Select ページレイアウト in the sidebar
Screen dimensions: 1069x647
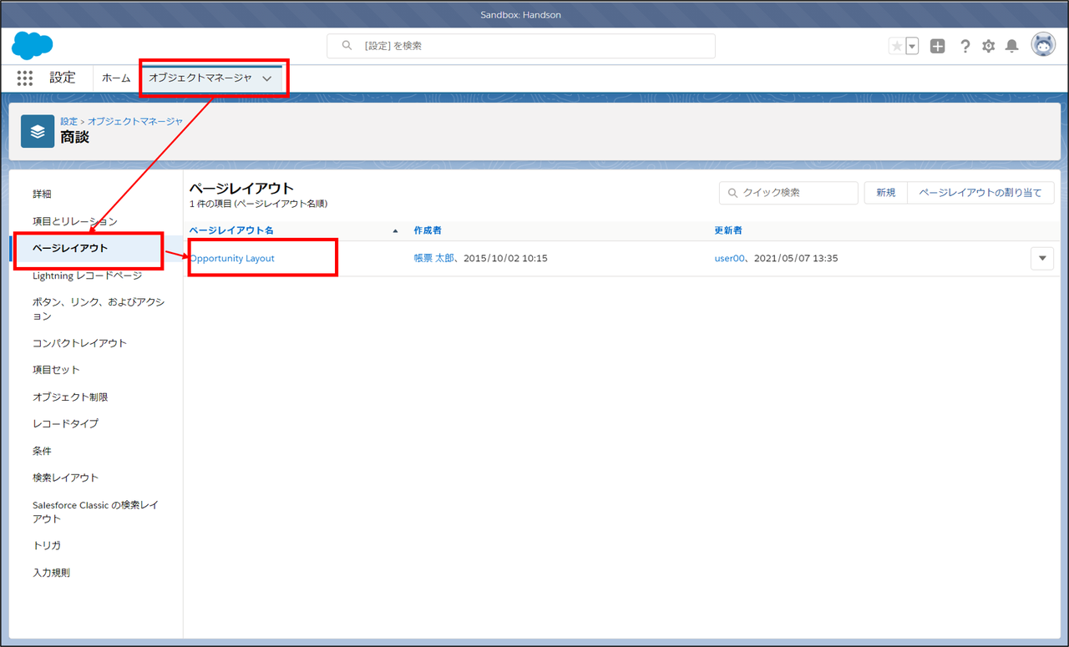pos(70,248)
